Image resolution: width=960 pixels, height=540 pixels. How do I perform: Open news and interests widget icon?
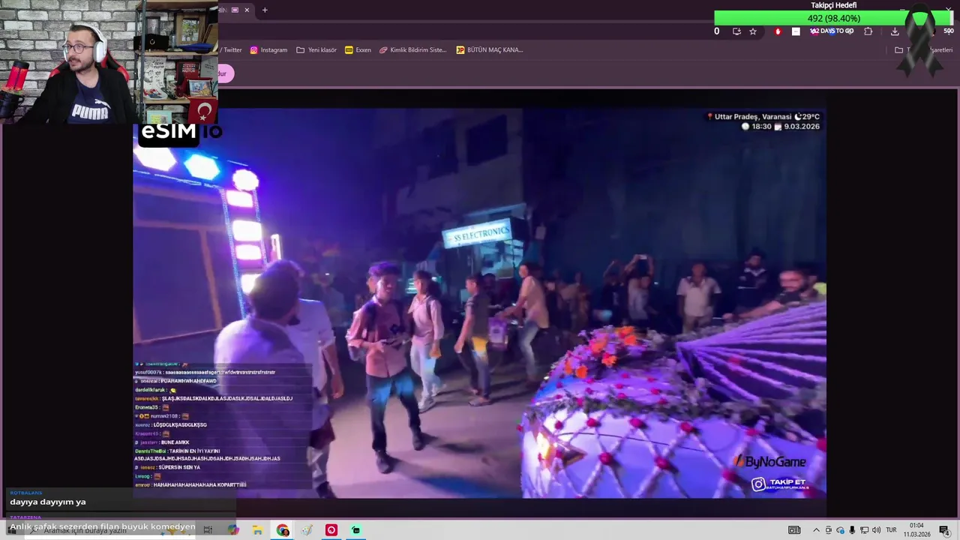[794, 530]
